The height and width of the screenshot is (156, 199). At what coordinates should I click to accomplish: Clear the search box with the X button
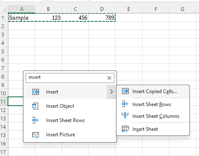coord(109,78)
